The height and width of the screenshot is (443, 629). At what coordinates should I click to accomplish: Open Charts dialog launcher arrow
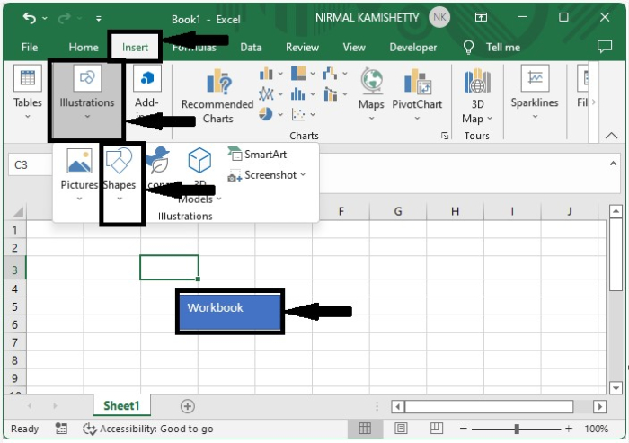point(445,136)
